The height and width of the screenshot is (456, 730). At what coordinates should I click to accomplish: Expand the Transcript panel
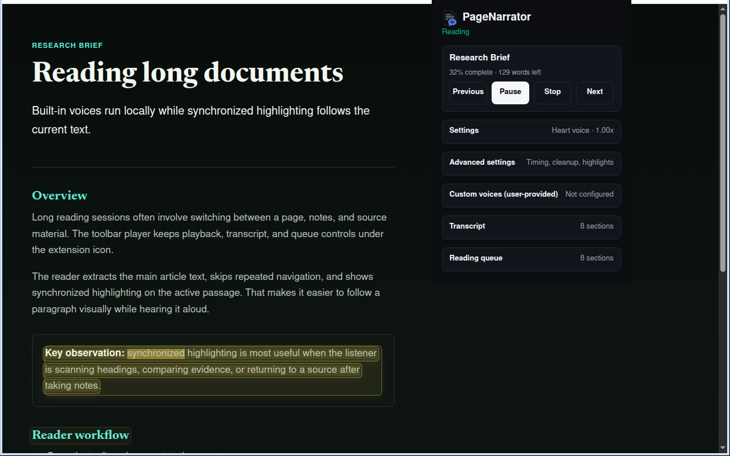[x=532, y=227]
